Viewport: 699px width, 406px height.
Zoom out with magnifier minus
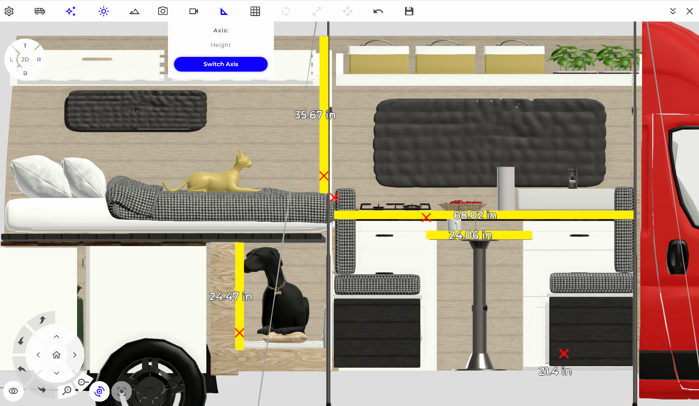pos(83,382)
